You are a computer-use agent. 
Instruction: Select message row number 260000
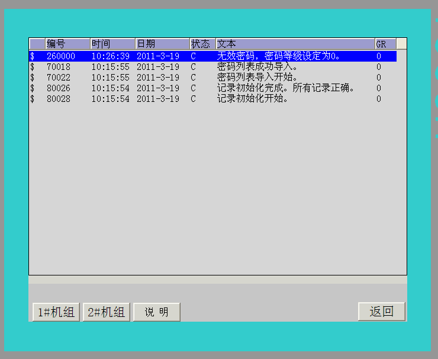[213, 56]
